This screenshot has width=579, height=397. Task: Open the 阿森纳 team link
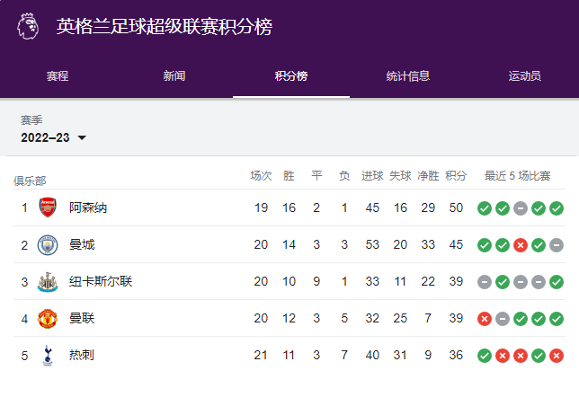[88, 208]
